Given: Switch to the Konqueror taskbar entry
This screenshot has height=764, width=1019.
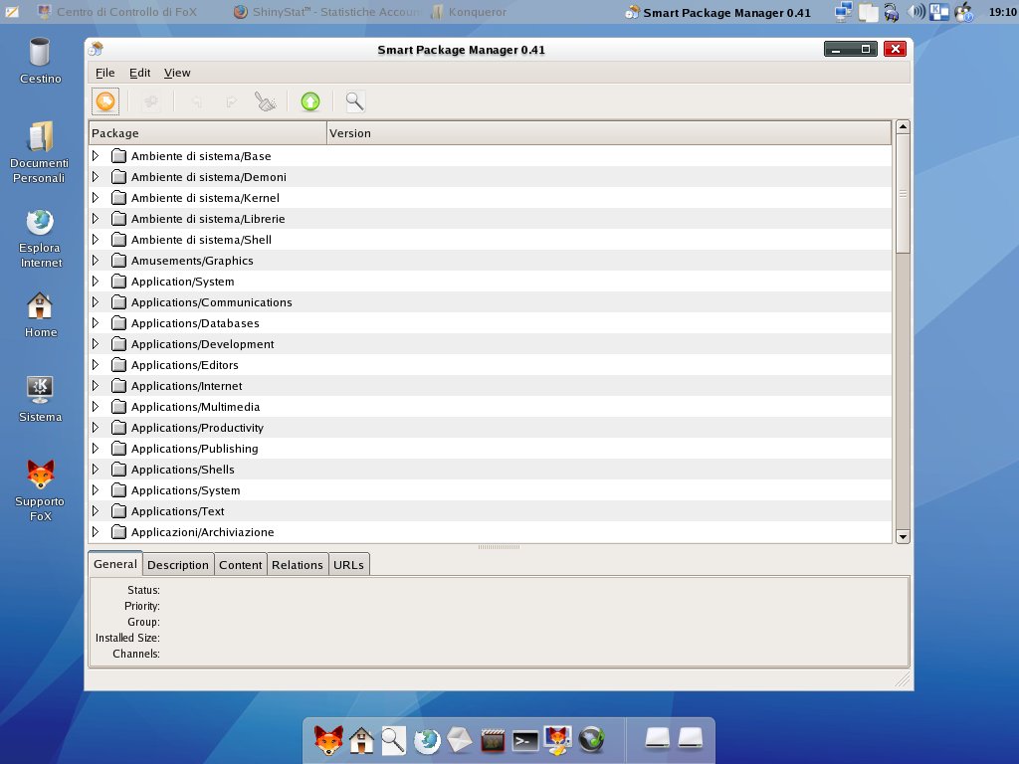Looking at the screenshot, I should click(469, 12).
